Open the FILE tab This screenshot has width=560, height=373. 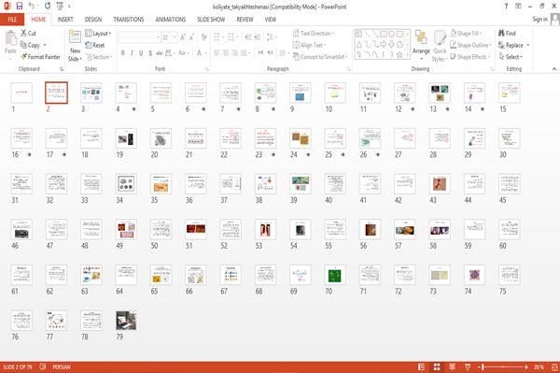pos(12,20)
